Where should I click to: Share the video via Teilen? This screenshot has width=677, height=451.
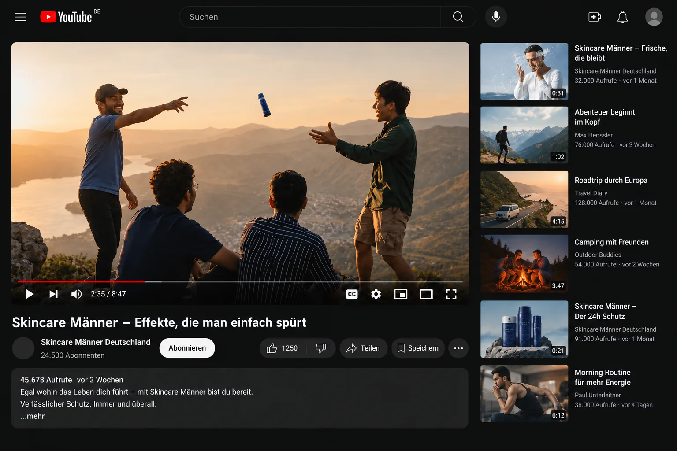[363, 348]
